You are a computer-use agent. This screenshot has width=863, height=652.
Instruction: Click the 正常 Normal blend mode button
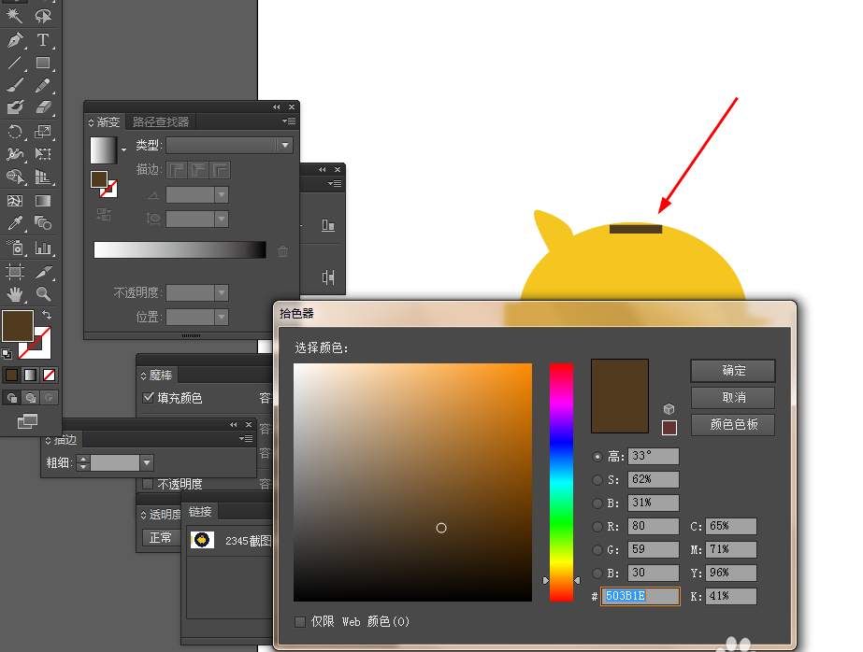pyautogui.click(x=160, y=537)
